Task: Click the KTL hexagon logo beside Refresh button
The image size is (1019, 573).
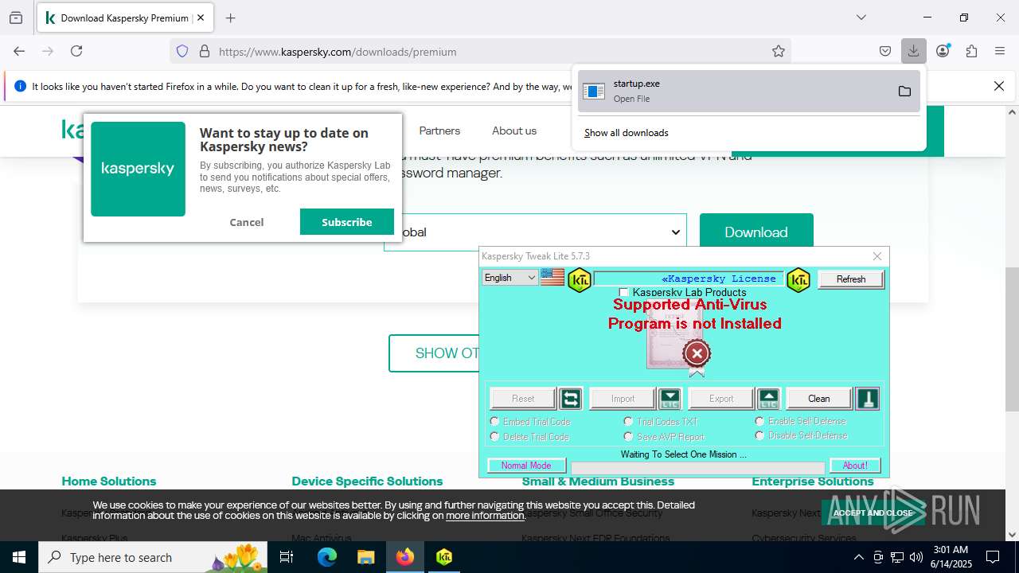Action: pos(798,279)
